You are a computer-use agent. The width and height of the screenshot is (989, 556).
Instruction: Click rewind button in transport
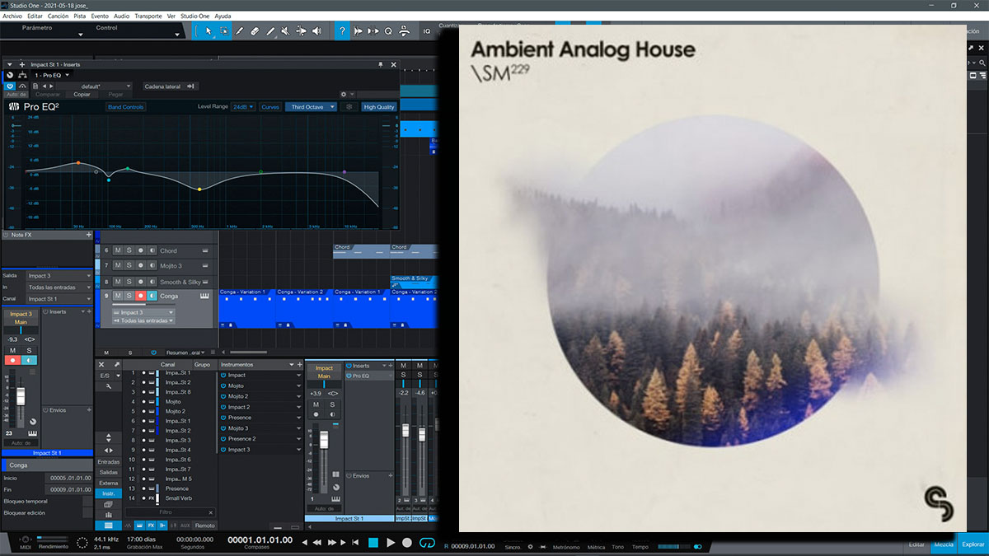point(318,543)
